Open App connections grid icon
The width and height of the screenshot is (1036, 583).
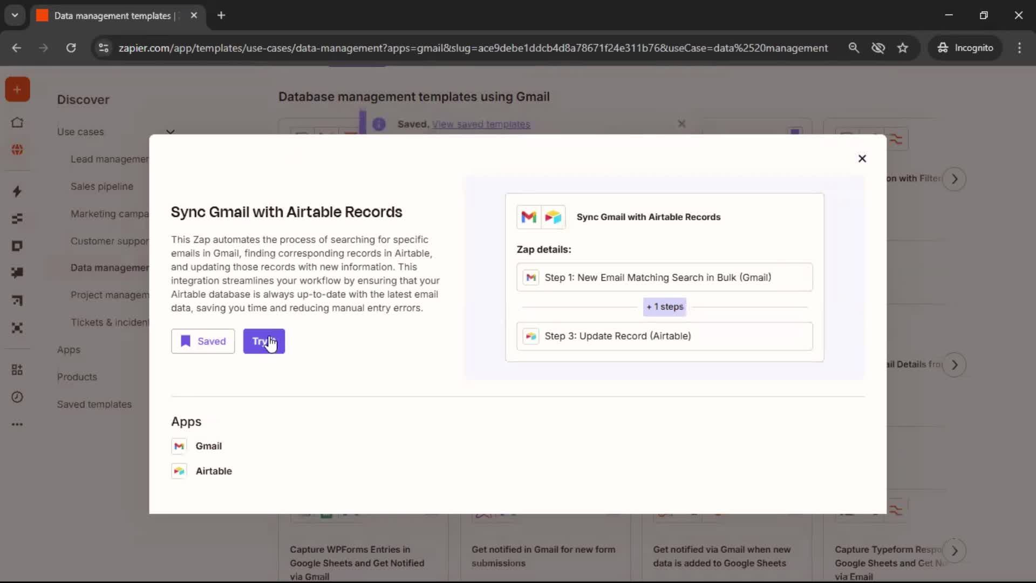coord(17,370)
